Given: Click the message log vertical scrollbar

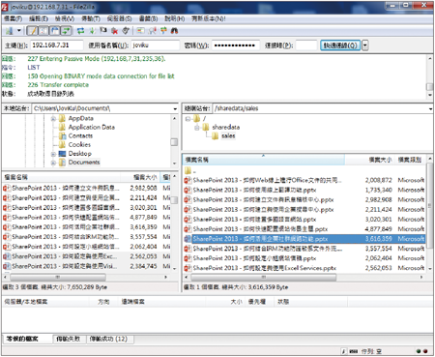Looking at the screenshot, I should click(430, 76).
